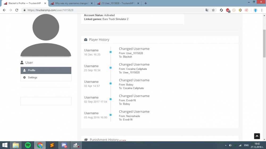The width and height of the screenshot is (266, 149).
Task: Open Discord from the taskbar
Action: (64, 145)
